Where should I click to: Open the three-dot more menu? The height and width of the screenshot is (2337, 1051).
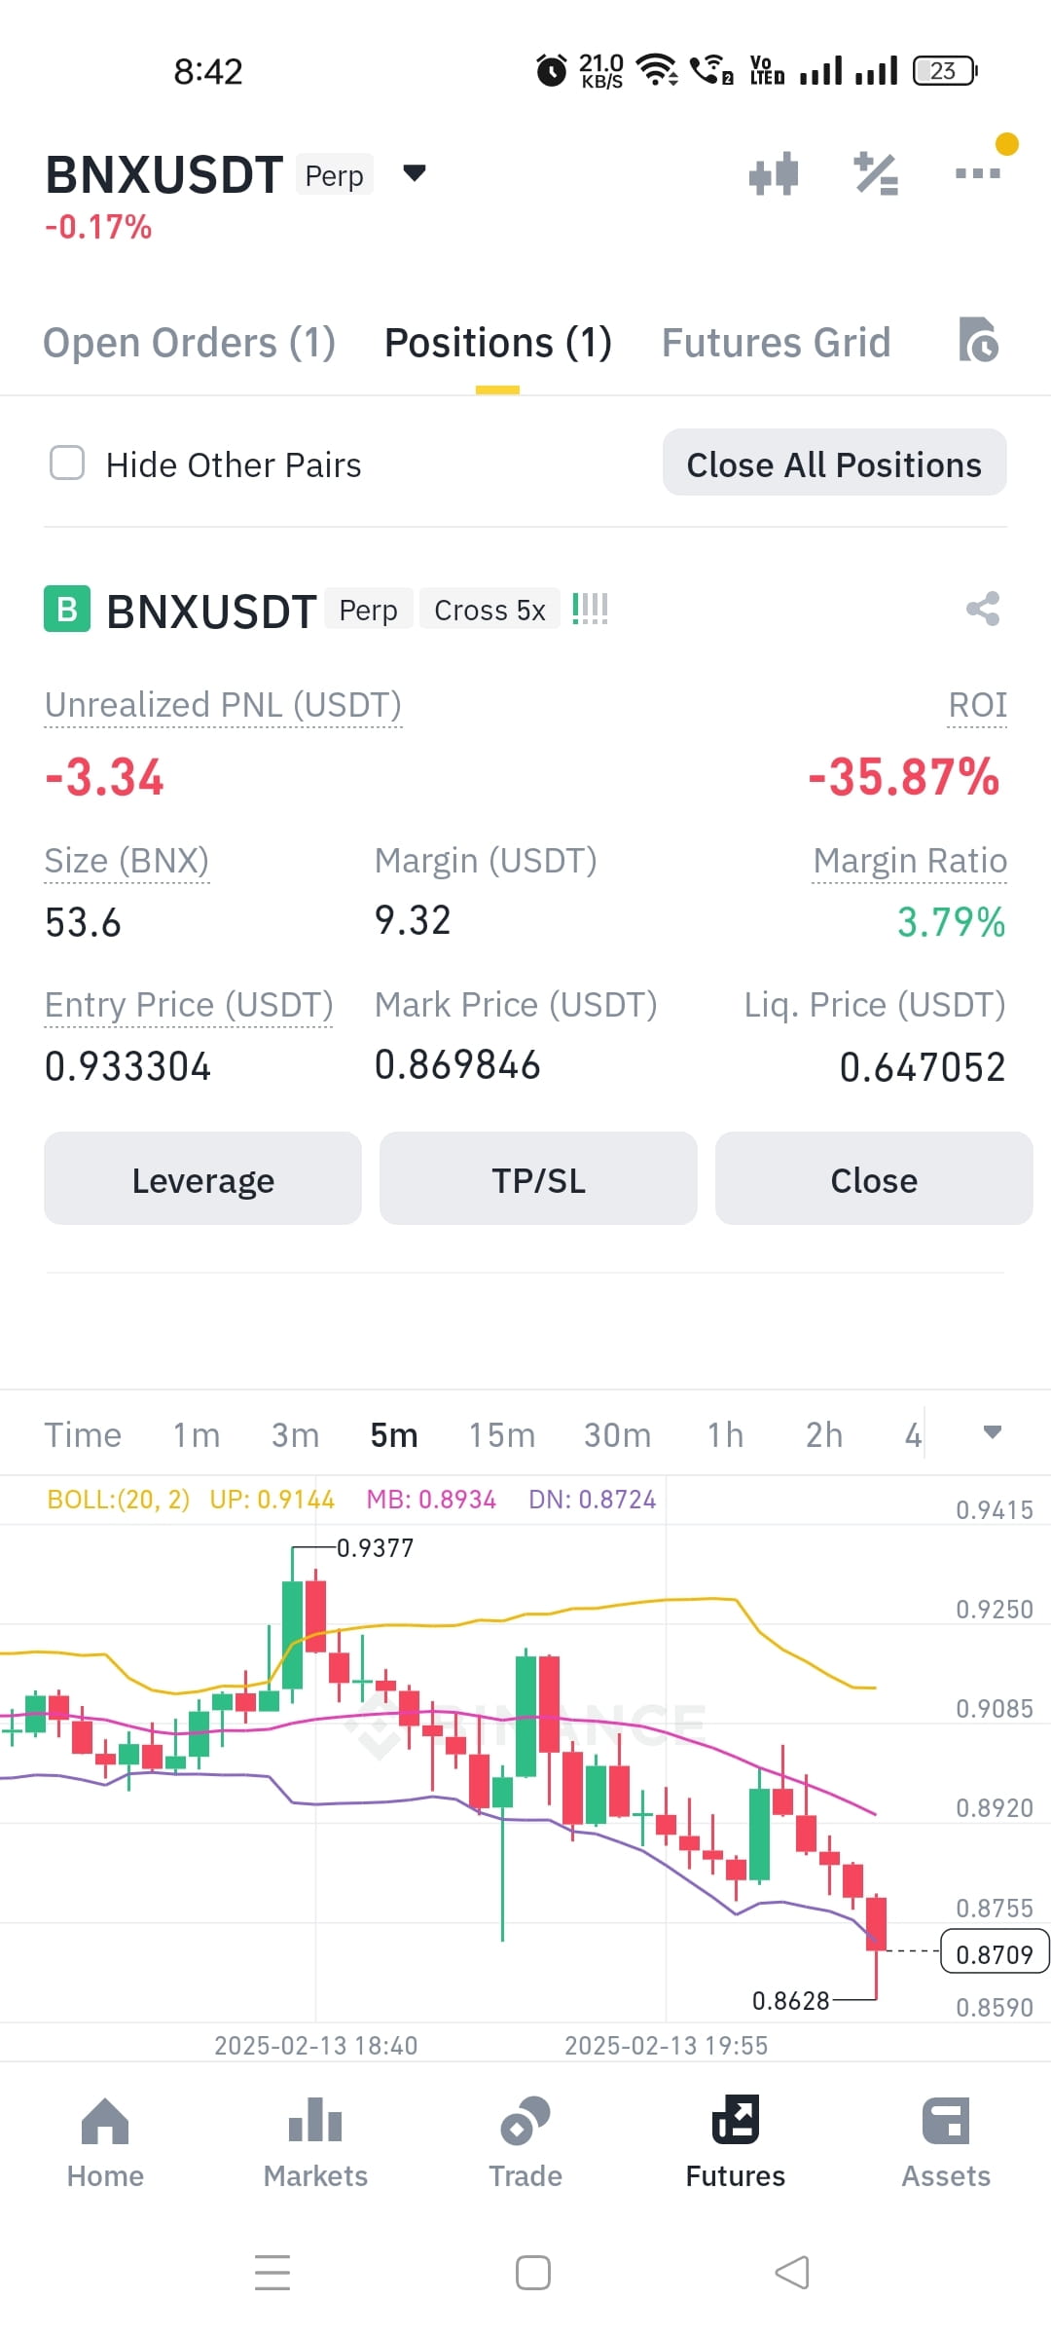point(978,173)
